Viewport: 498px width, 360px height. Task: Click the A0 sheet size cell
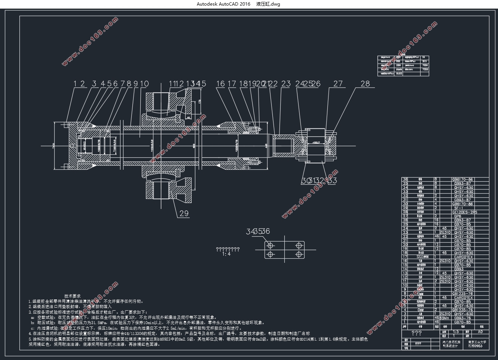pyautogui.click(x=480, y=332)
